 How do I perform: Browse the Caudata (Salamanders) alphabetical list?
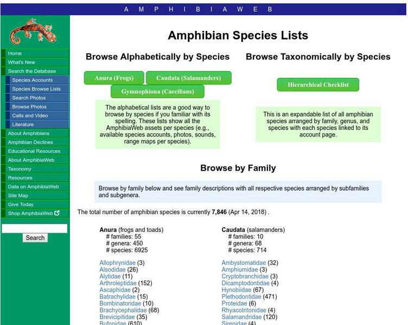pyautogui.click(x=189, y=78)
